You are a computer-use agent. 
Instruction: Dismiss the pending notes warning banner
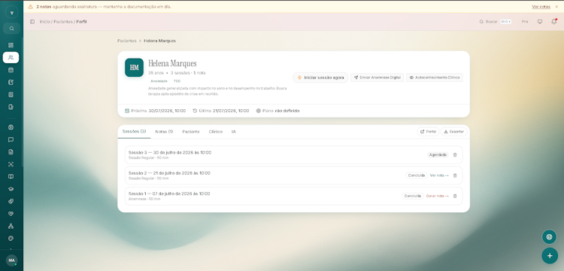pyautogui.click(x=556, y=7)
